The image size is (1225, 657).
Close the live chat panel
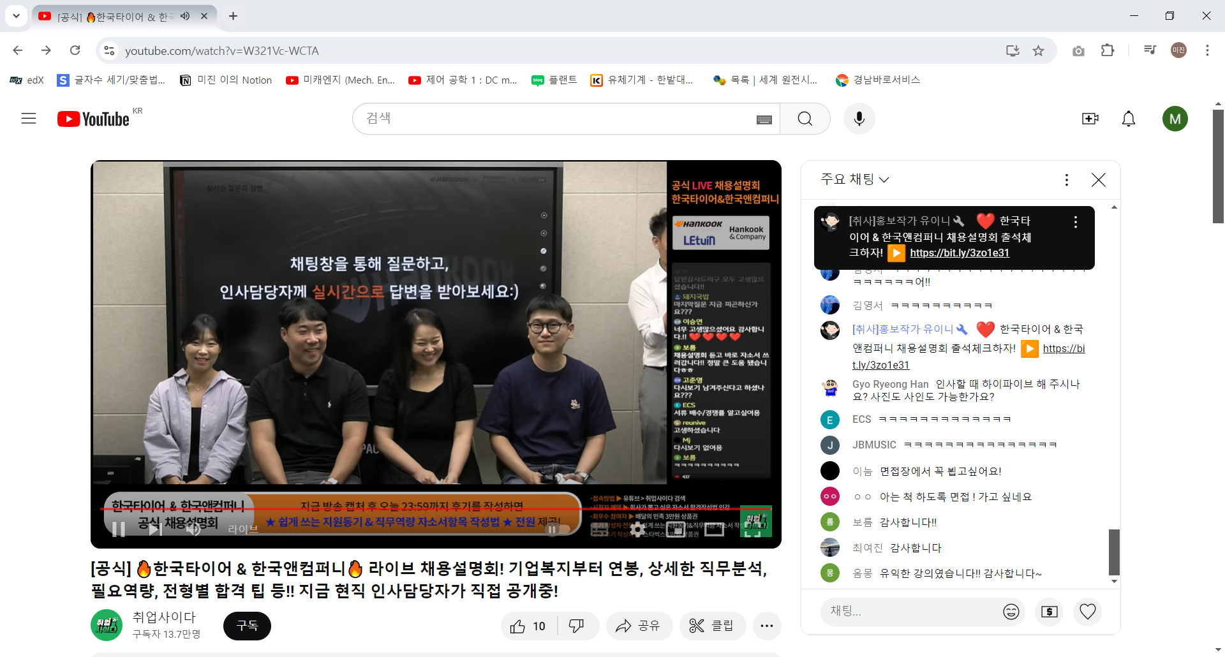coord(1098,180)
